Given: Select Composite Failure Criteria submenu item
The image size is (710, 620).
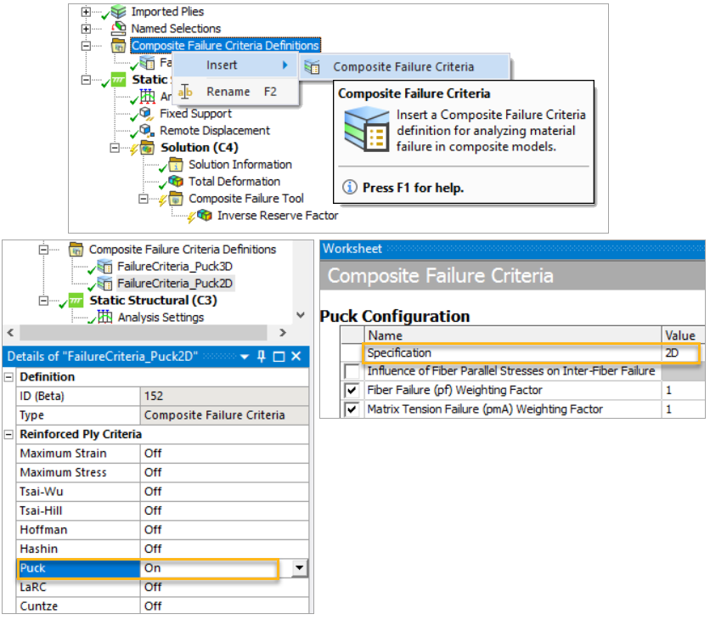Looking at the screenshot, I should [404, 67].
